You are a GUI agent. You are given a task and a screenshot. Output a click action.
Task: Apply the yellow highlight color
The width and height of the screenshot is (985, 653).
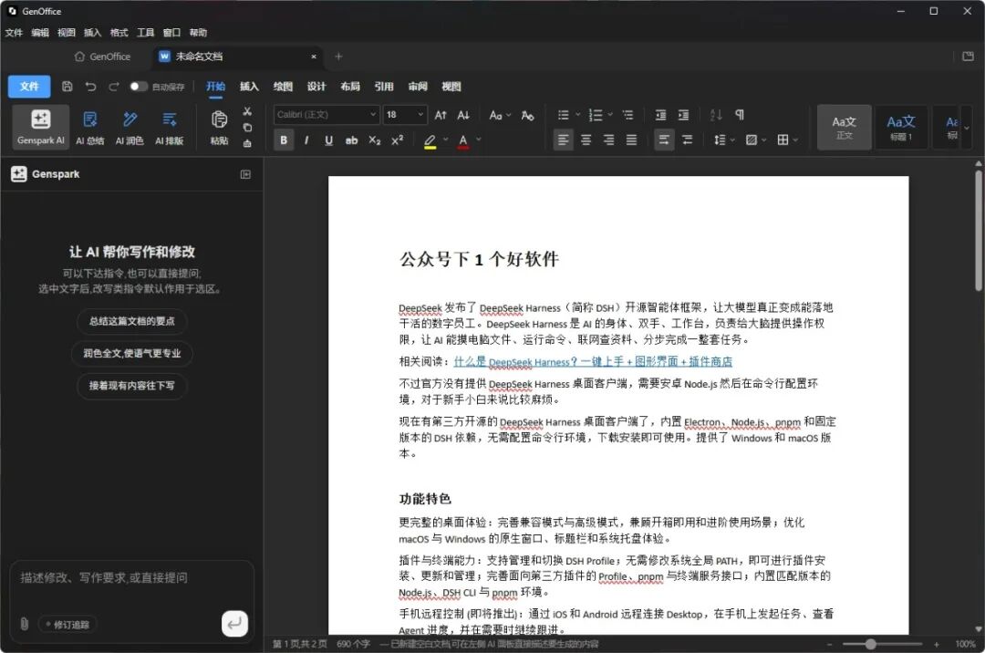[x=430, y=140]
